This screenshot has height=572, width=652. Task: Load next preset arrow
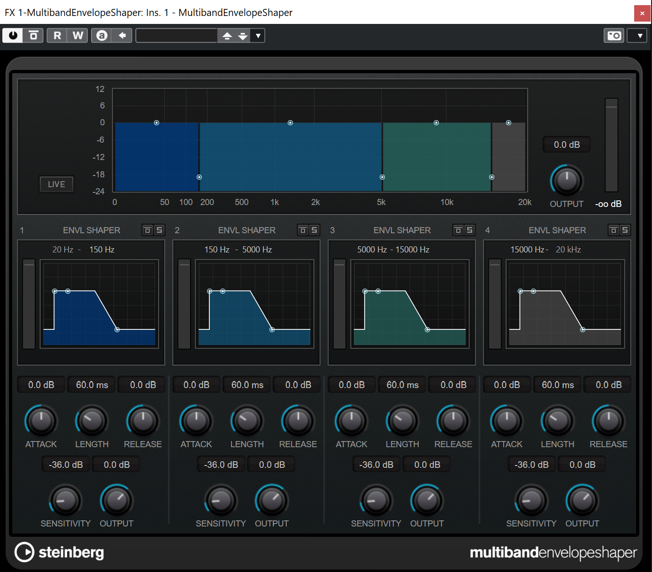pos(243,36)
